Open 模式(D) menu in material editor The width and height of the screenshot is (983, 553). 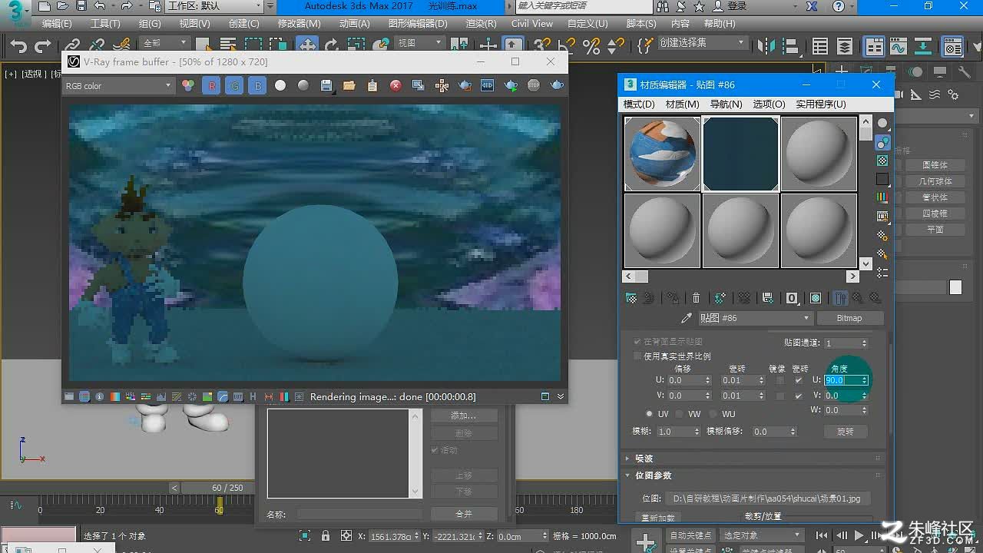[x=639, y=104]
